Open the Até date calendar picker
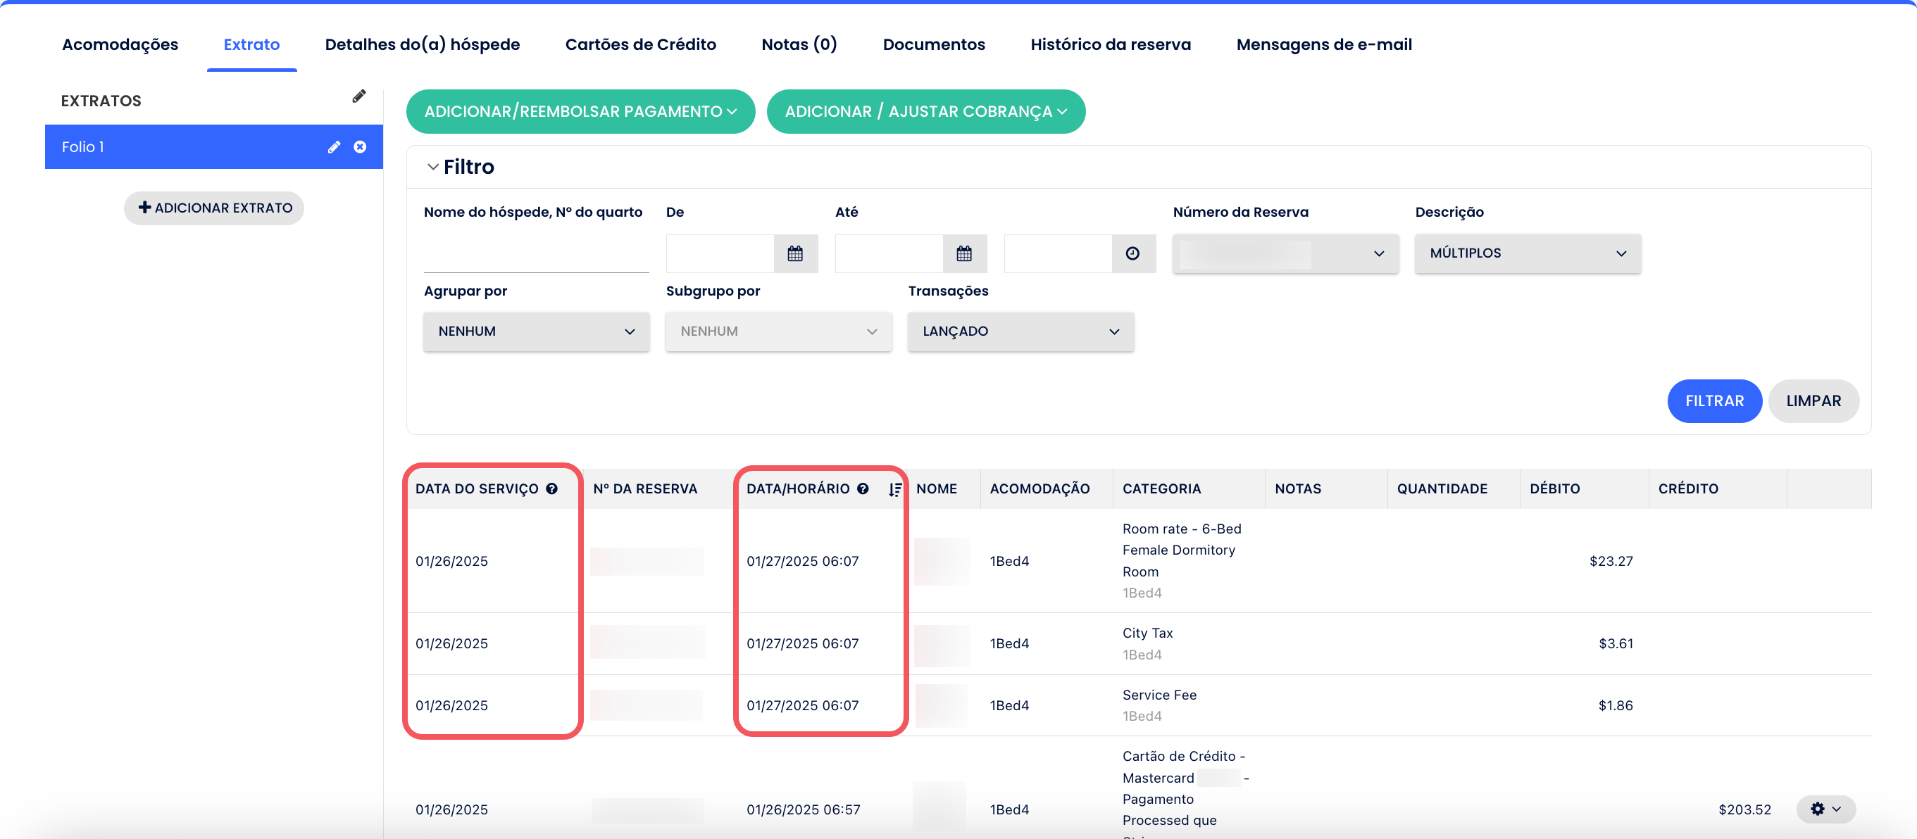The width and height of the screenshot is (1917, 839). point(963,253)
